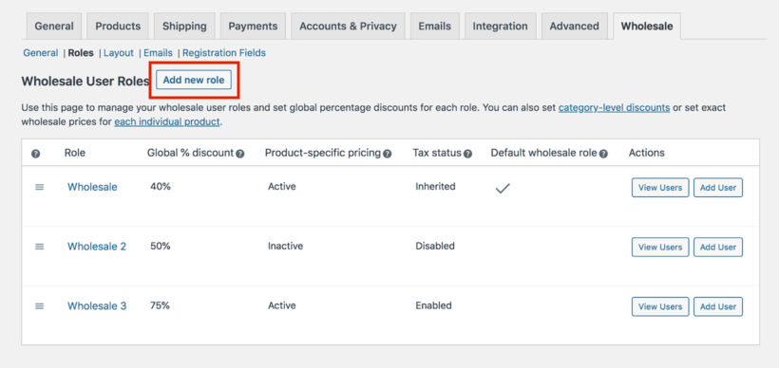Click the 40% discount value
This screenshot has height=368, width=779.
160,187
